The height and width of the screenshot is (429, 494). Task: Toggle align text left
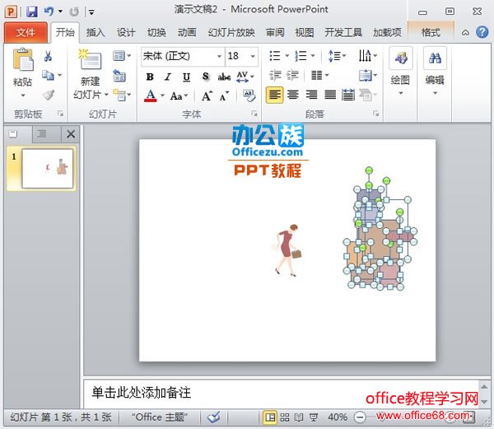click(275, 95)
